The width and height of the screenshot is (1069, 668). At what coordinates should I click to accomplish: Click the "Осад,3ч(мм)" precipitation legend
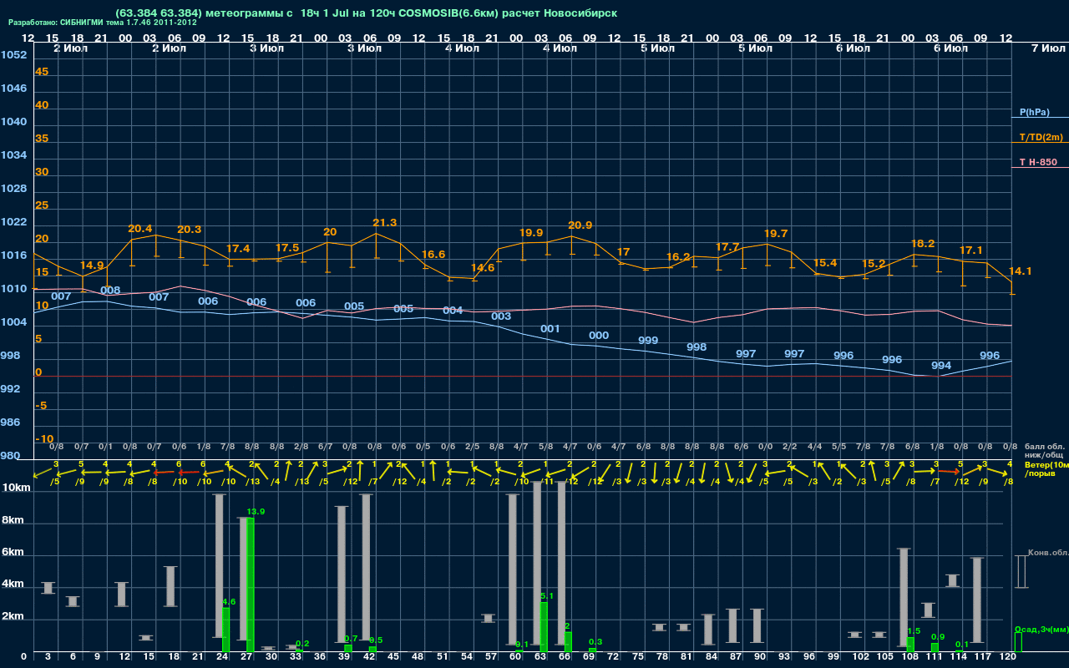pos(1041,629)
